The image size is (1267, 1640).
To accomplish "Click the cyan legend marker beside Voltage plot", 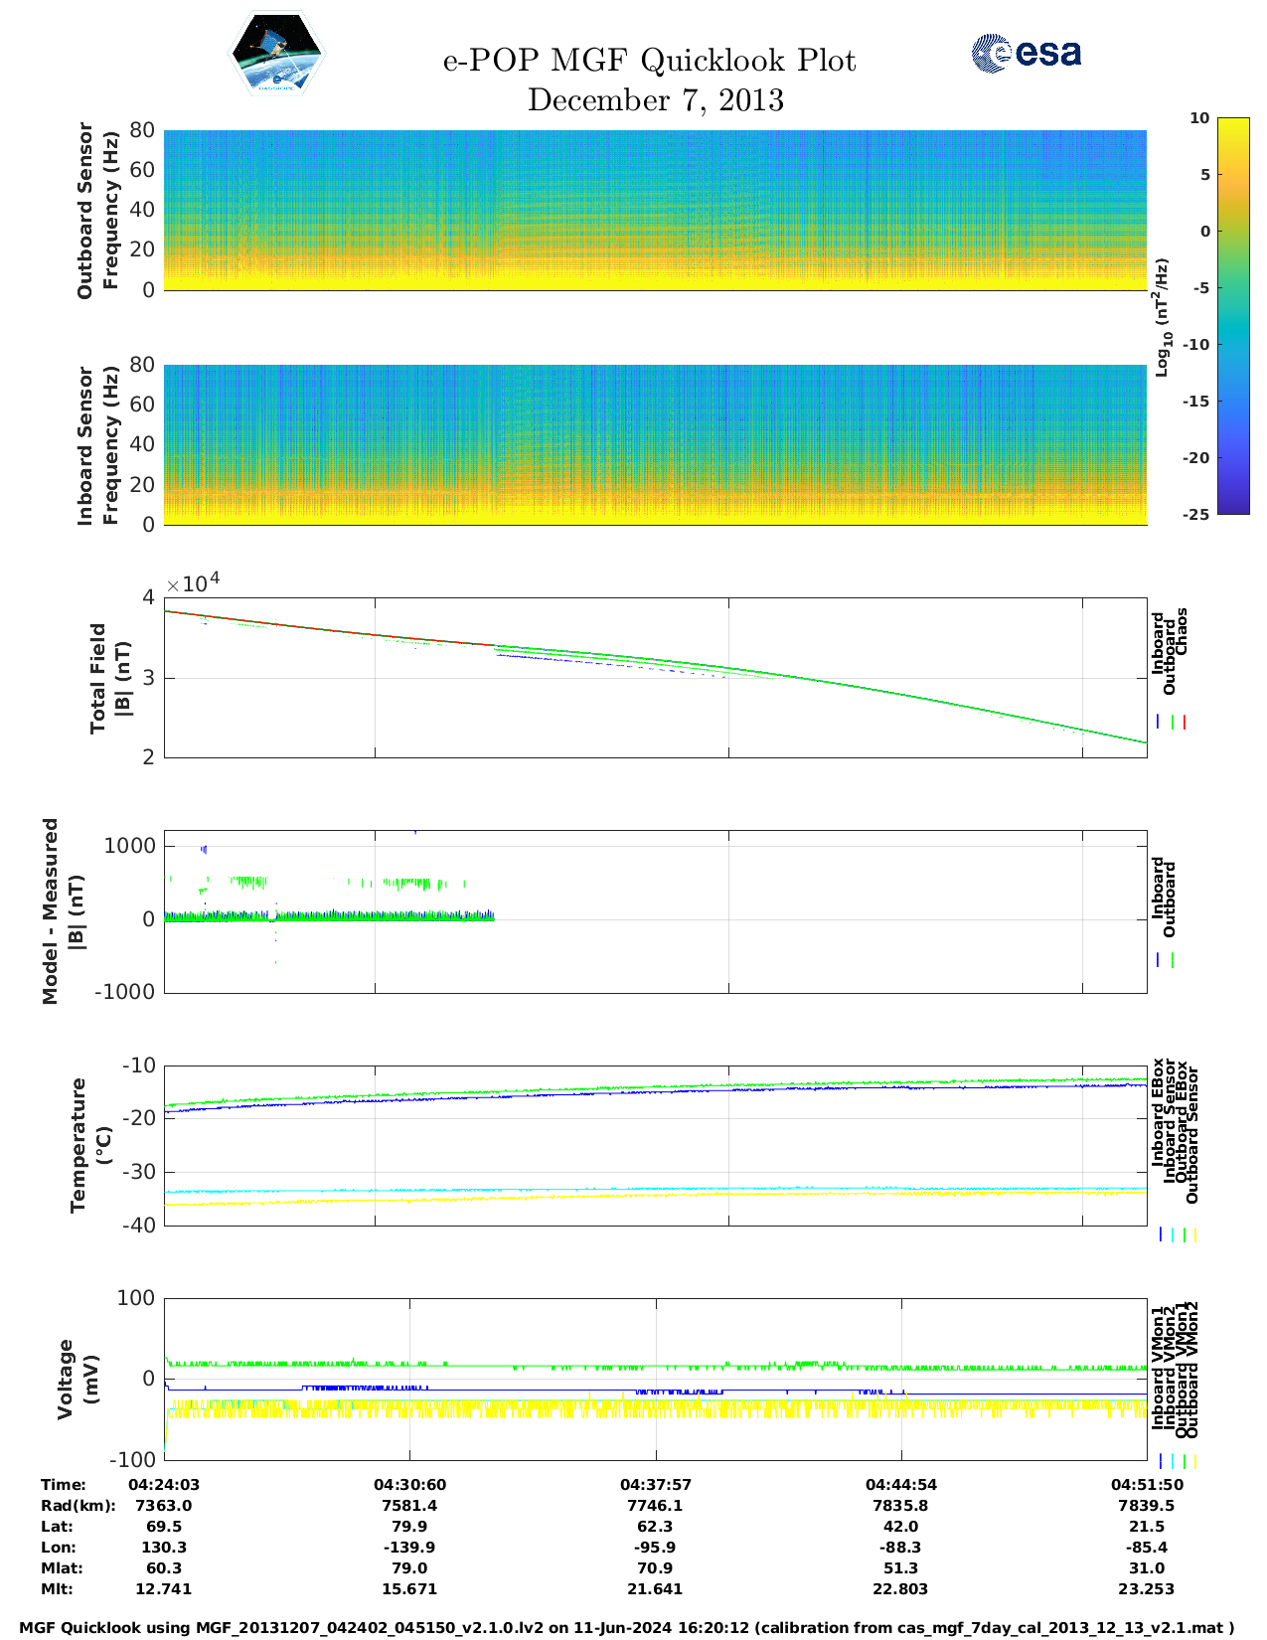I will pos(1172,1461).
